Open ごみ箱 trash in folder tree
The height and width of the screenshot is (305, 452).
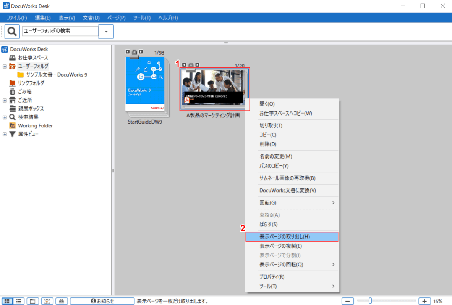(24, 91)
